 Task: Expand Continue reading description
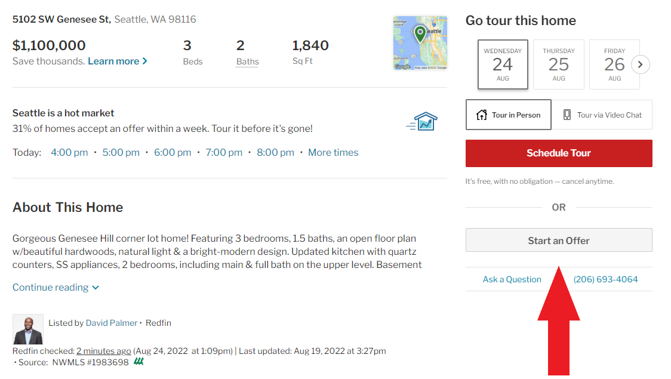(56, 288)
